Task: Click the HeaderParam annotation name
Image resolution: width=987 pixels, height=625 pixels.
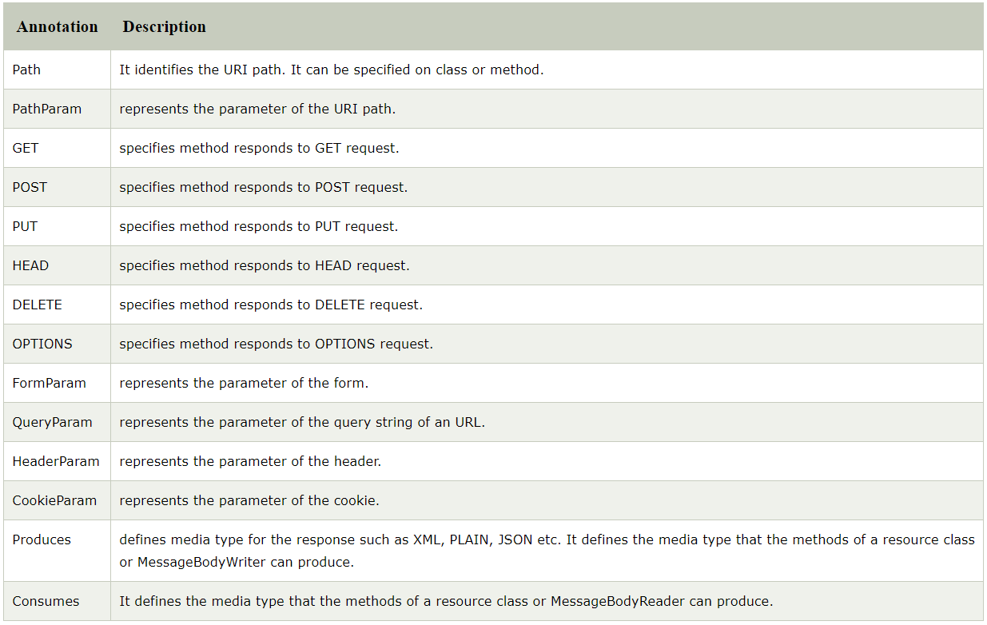Action: point(56,461)
